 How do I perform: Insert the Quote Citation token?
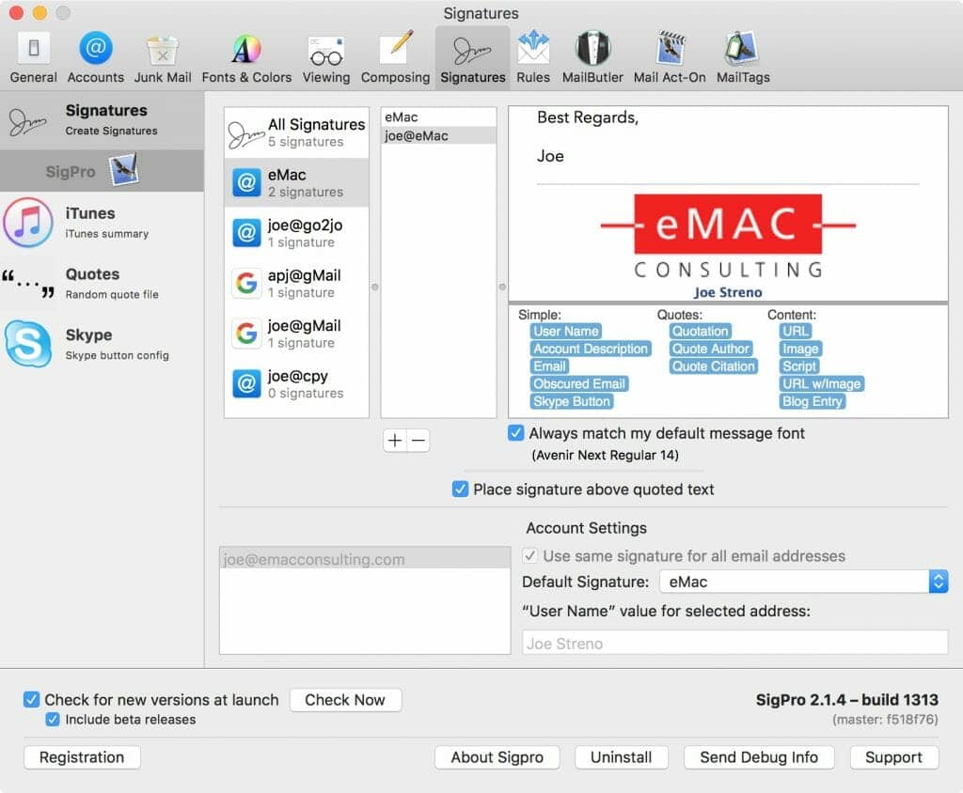click(x=713, y=366)
